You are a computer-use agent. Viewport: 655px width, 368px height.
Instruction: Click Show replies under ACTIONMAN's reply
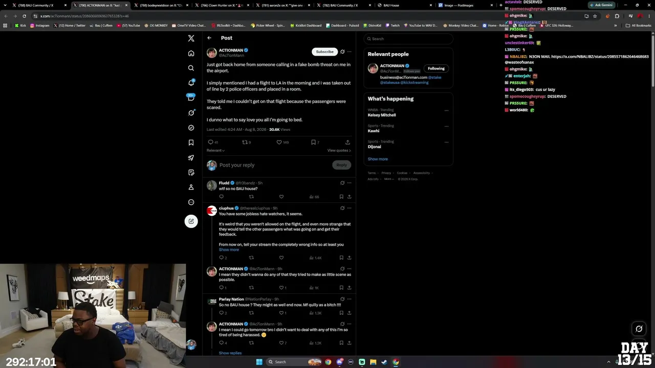[230, 353]
